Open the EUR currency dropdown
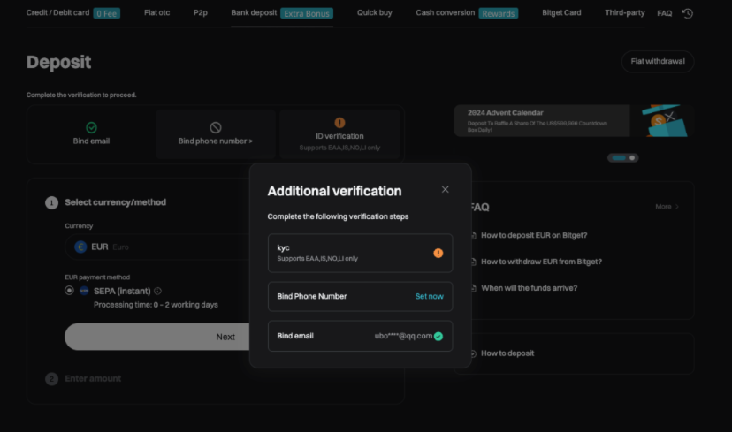The height and width of the screenshot is (433, 732). tap(159, 247)
